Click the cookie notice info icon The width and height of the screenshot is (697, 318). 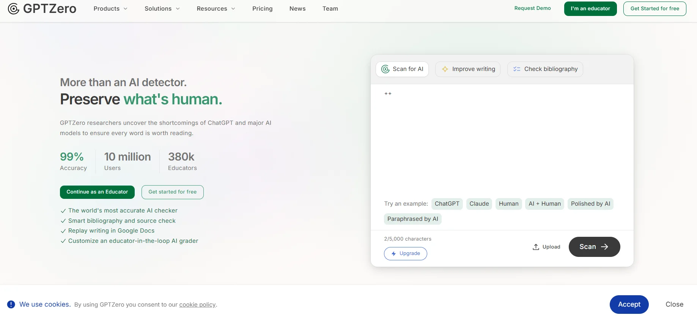pyautogui.click(x=11, y=304)
